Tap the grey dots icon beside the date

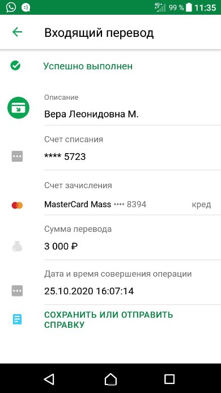tap(18, 291)
